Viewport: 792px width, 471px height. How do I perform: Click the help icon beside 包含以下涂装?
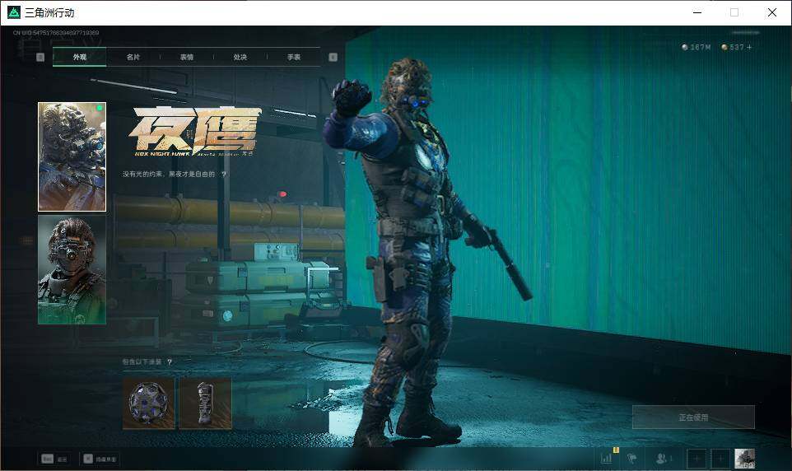coord(170,361)
